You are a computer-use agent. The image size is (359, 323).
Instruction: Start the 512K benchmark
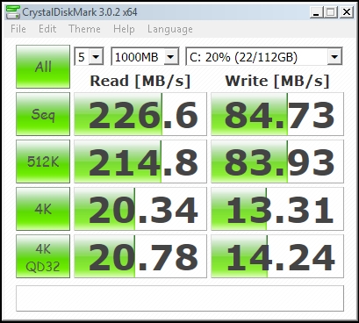[x=43, y=161]
